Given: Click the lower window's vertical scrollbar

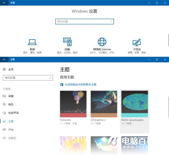Looking at the screenshot, I should tap(168, 107).
